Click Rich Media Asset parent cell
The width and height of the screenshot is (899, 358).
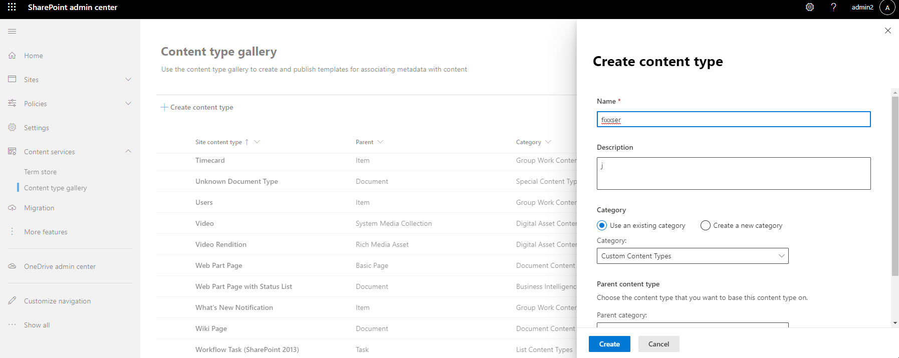(382, 244)
